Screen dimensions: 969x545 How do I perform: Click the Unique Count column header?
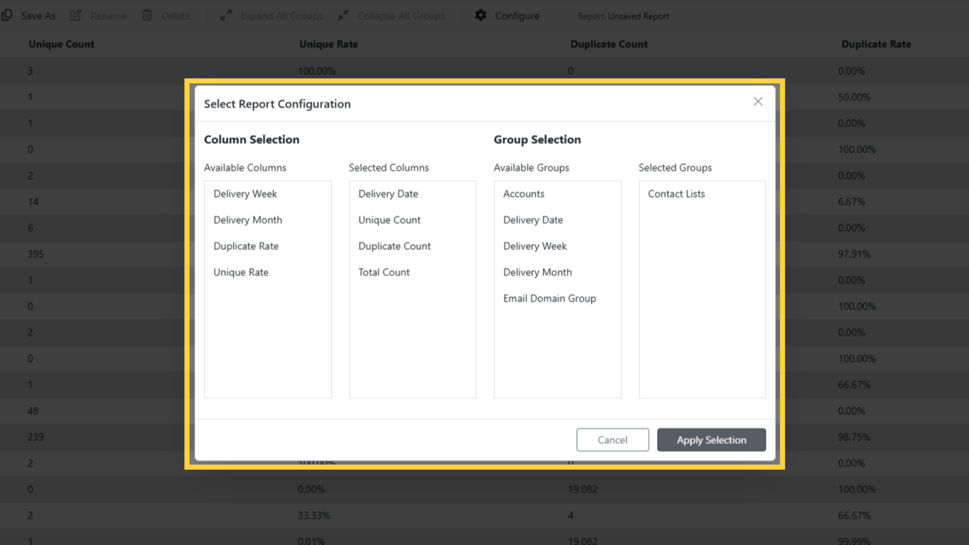click(x=61, y=44)
